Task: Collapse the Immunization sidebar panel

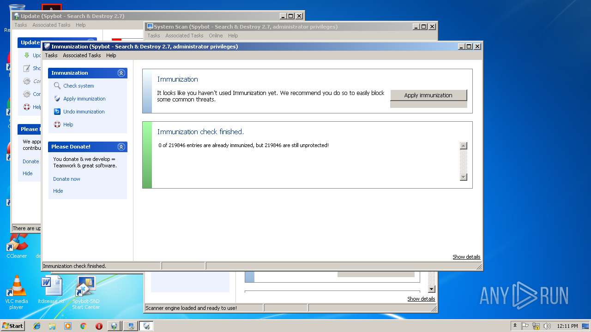Action: 121,73
